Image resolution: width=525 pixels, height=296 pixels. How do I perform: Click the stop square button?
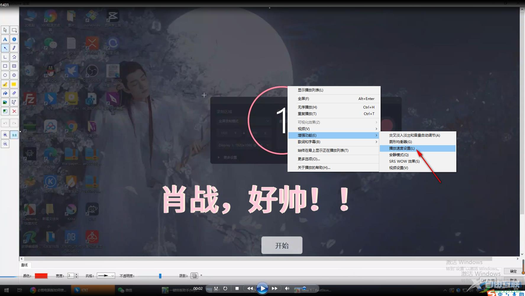[237, 288]
